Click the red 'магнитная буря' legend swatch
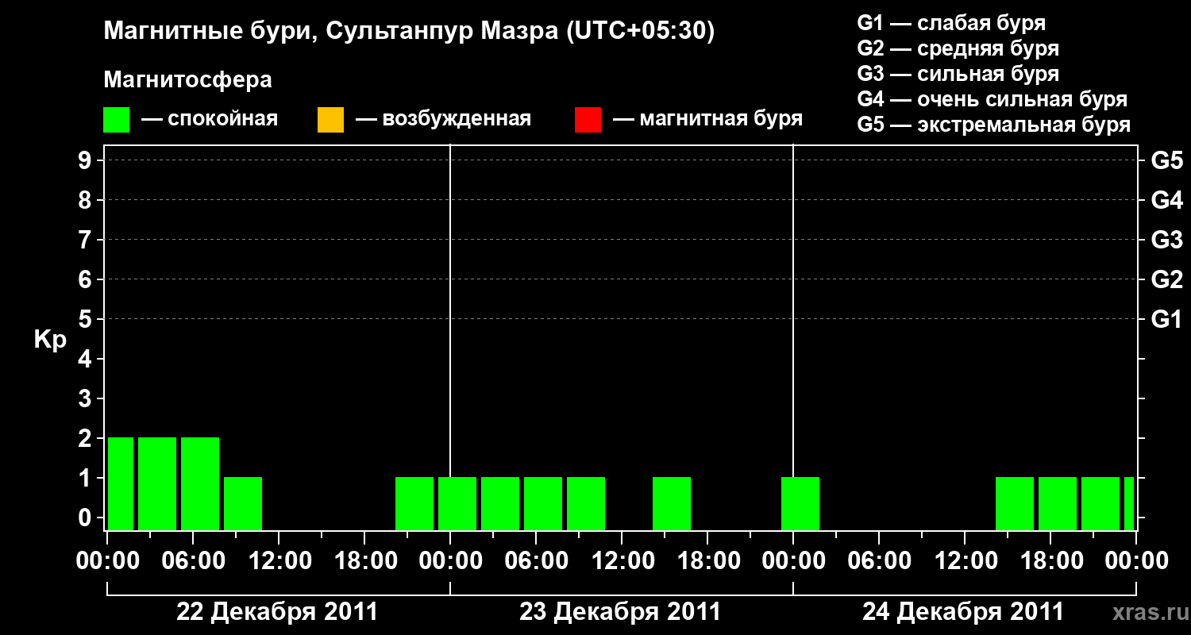Viewport: 1191px width, 635px height. (x=588, y=120)
